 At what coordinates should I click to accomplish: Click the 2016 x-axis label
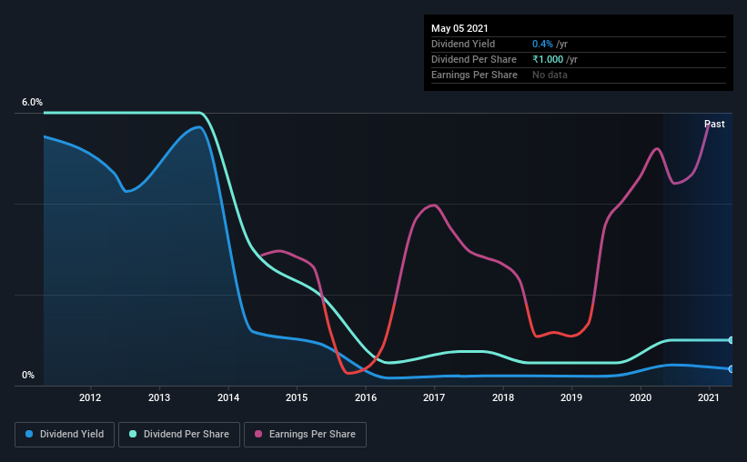coord(366,397)
